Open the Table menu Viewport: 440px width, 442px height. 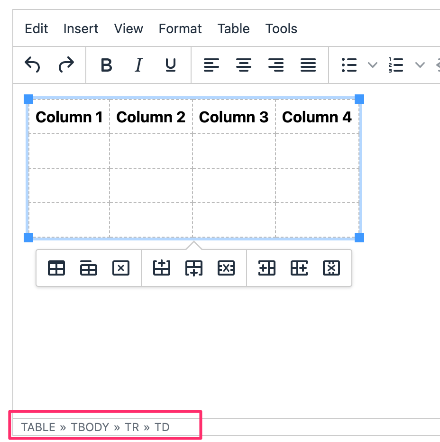(x=233, y=28)
